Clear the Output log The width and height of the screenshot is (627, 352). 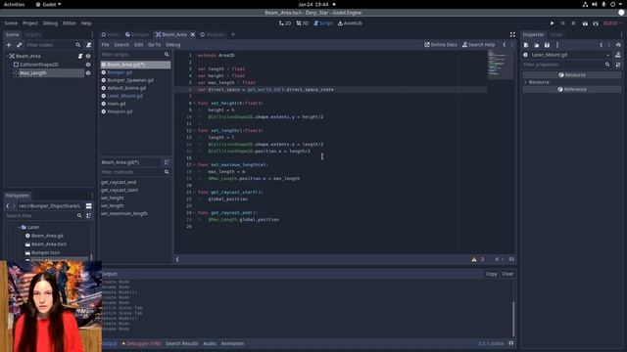[x=507, y=274]
